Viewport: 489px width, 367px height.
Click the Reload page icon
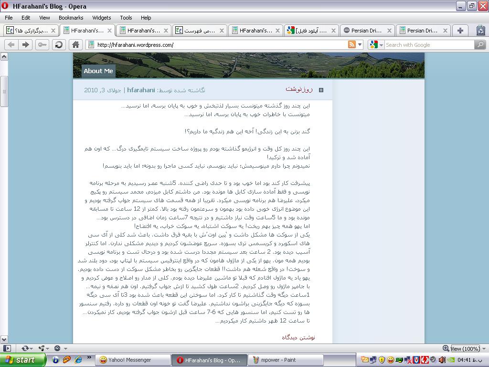pyautogui.click(x=59, y=44)
